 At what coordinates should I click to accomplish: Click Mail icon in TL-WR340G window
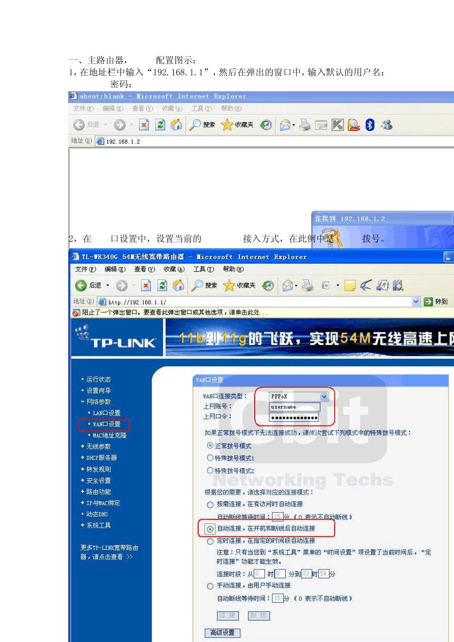287,285
